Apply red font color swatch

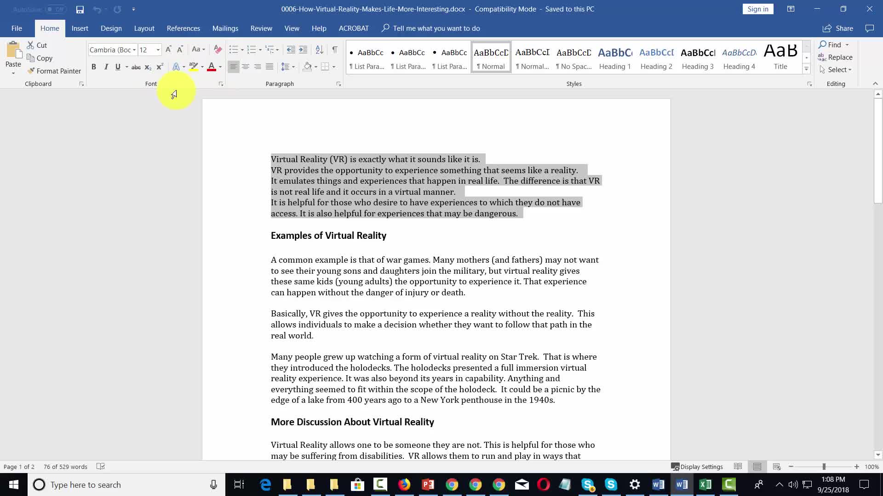212,67
